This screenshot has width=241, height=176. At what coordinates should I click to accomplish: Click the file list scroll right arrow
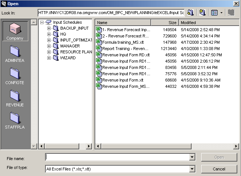[x=236, y=146]
